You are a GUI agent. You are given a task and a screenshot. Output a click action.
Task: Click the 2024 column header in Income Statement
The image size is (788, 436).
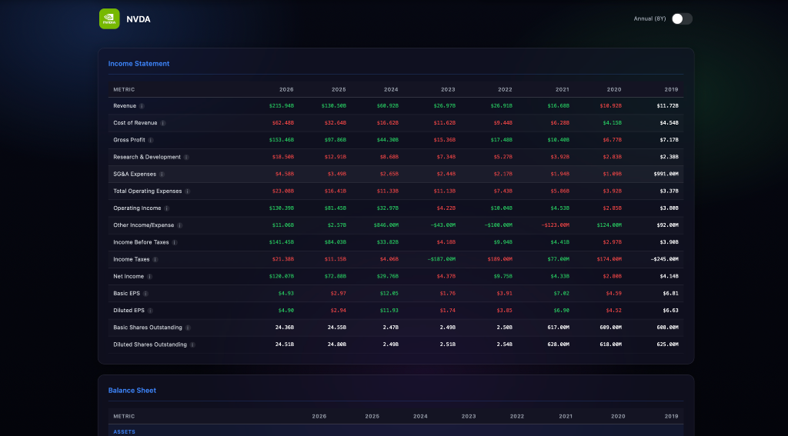point(391,89)
